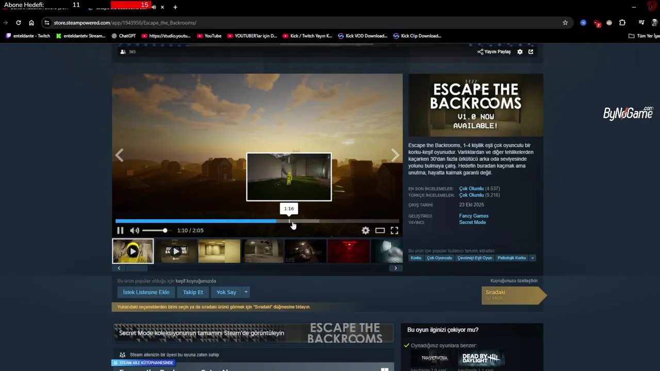Open the red corridor screenshot thumbnail

349,251
